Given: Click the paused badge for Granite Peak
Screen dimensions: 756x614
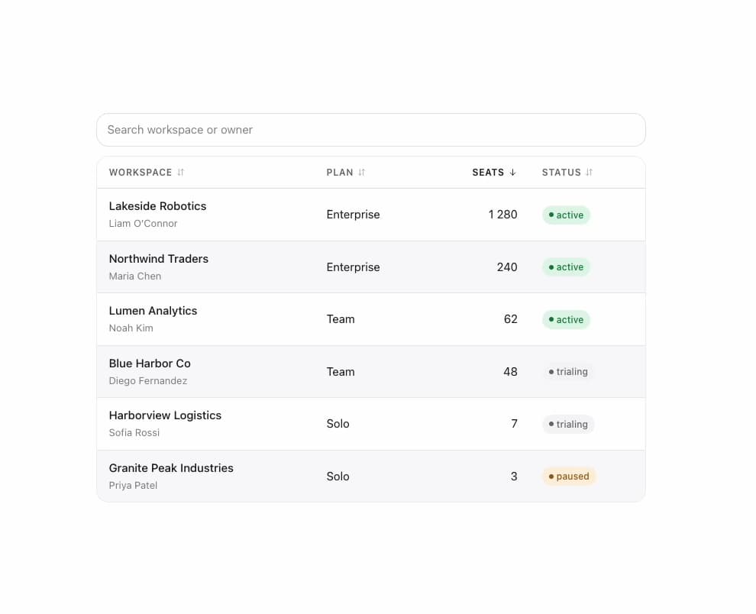Looking at the screenshot, I should point(570,476).
